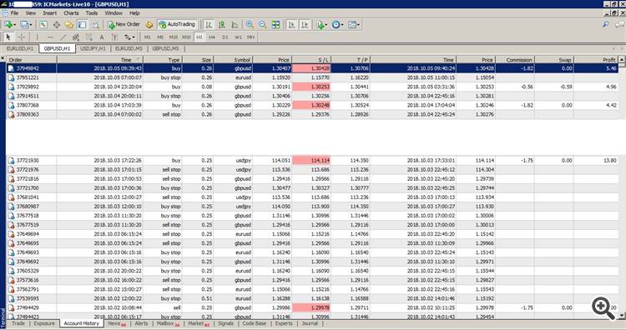Switch to EURUSD,H1 chart tab
This screenshot has width=626, height=330.
coord(20,48)
